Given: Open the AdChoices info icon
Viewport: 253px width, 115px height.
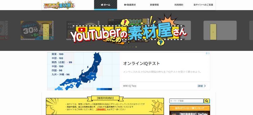Looking at the screenshot, I should 207,53.
